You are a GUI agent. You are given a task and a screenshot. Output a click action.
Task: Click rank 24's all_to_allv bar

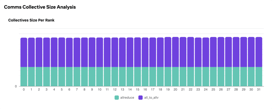pyautogui.click(x=206, y=52)
